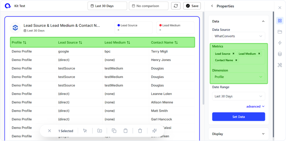Open the lightning bolt icon in the sidebar
This screenshot has height=141, width=286.
[x=280, y=43]
